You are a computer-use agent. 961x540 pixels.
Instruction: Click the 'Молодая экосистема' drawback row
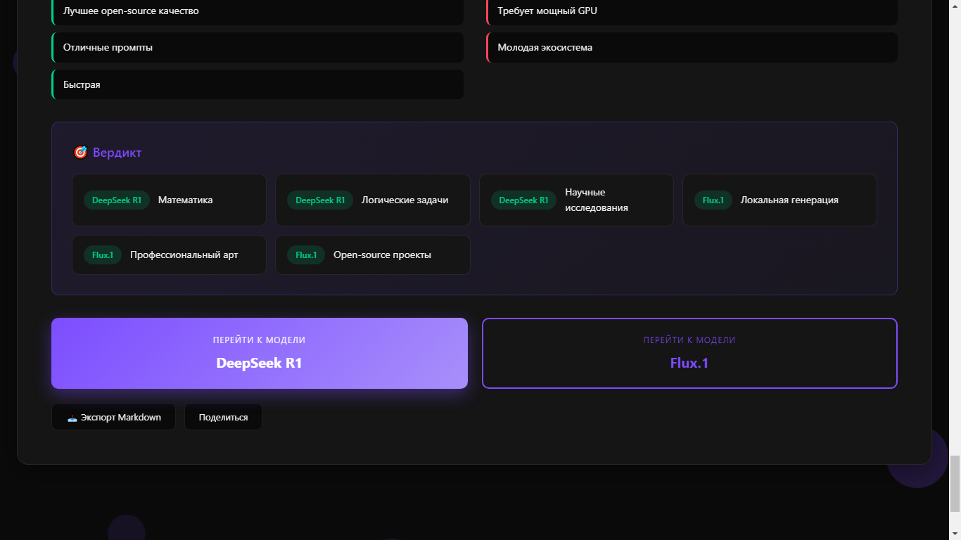pyautogui.click(x=692, y=47)
